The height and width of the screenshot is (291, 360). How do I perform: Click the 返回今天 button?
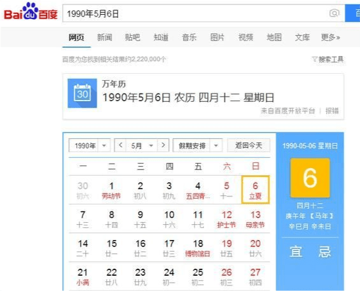249,145
